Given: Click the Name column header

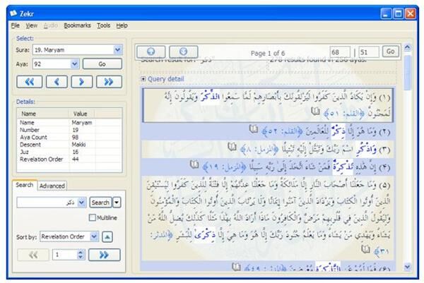Looking at the screenshot, I should click(42, 114).
